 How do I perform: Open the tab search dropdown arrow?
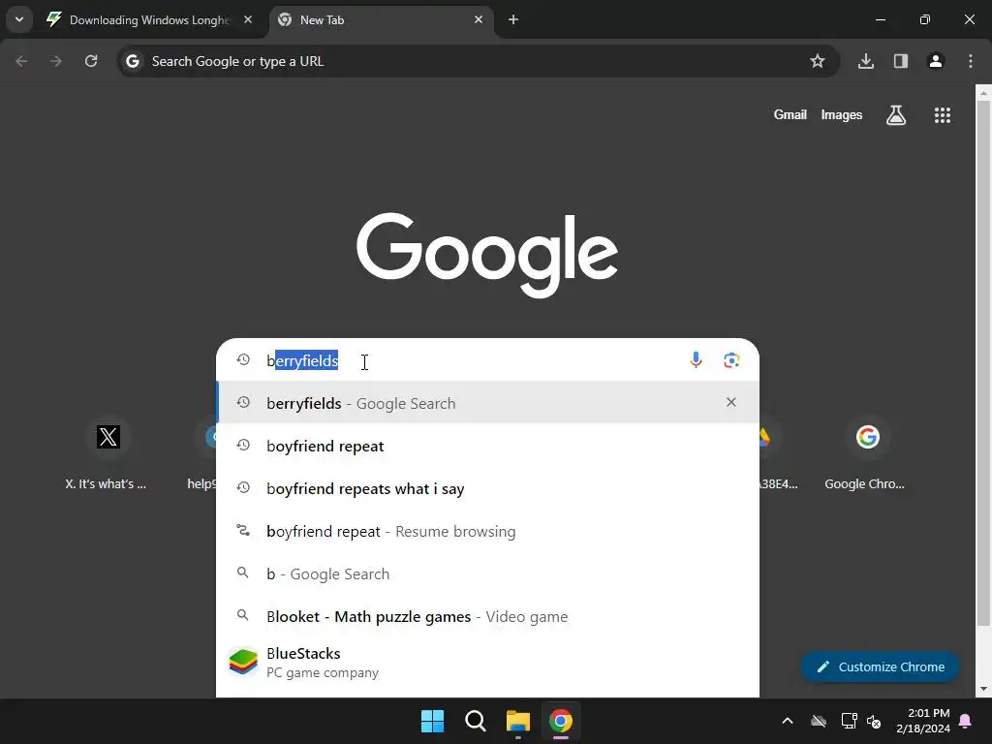19,19
